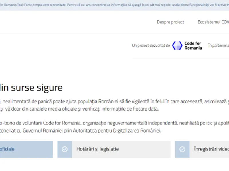Click the phrase nealimentată de panică
229x171 pixels.
[x=24, y=101]
